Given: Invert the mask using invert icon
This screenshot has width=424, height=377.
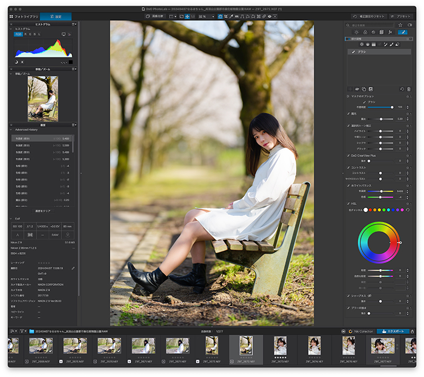Looking at the screenshot, I should 370,89.
